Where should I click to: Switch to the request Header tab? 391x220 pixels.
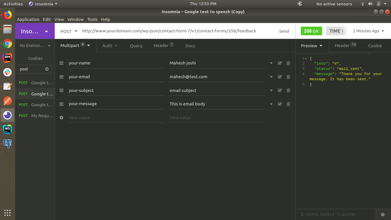(x=163, y=46)
